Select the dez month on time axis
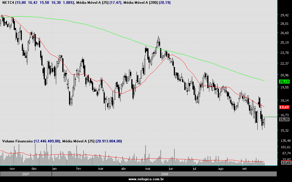 coord(34,169)
